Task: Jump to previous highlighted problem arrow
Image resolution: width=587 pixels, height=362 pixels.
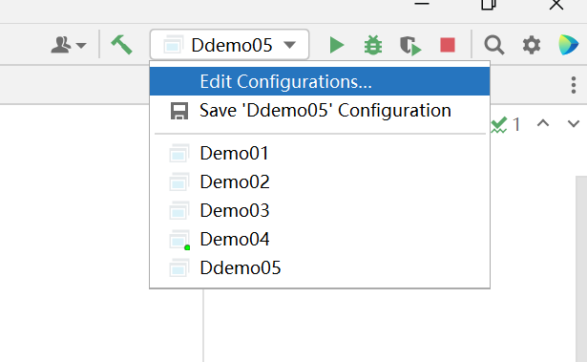Action: pyautogui.click(x=543, y=123)
